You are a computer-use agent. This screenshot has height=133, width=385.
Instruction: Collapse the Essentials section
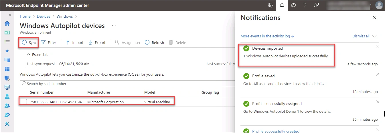click(37, 55)
